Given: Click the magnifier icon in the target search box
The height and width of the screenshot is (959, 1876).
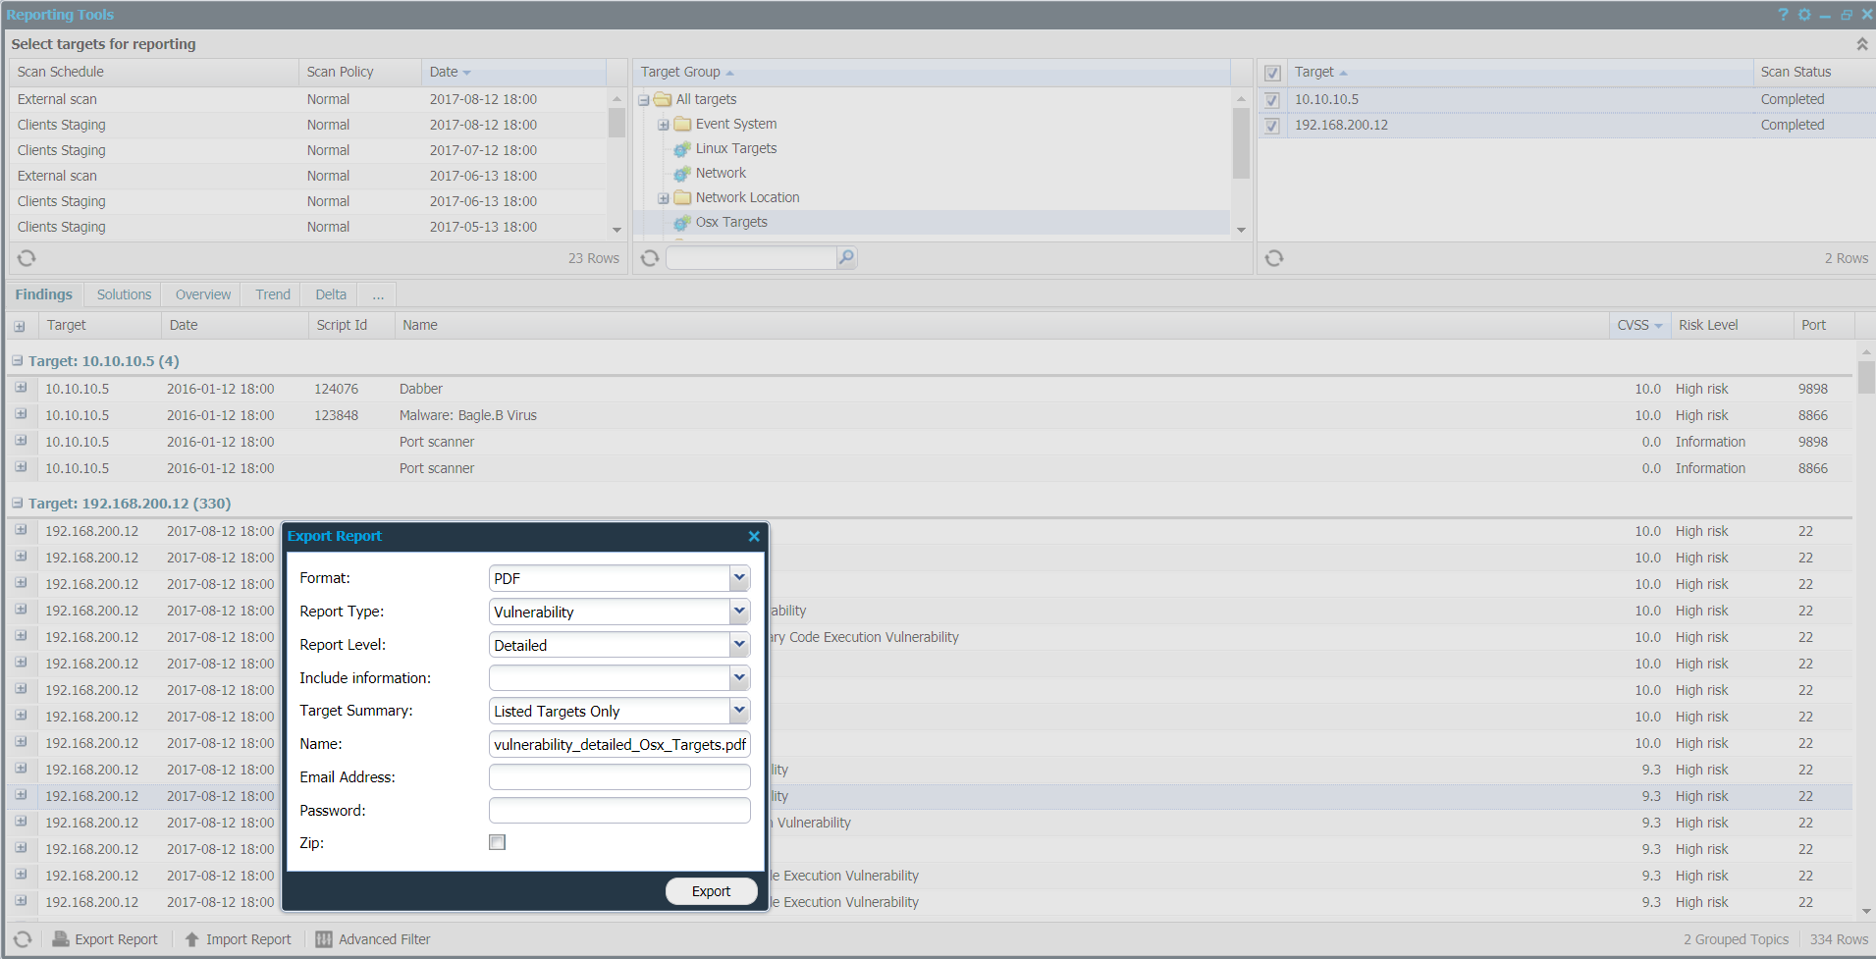Looking at the screenshot, I should pyautogui.click(x=845, y=257).
